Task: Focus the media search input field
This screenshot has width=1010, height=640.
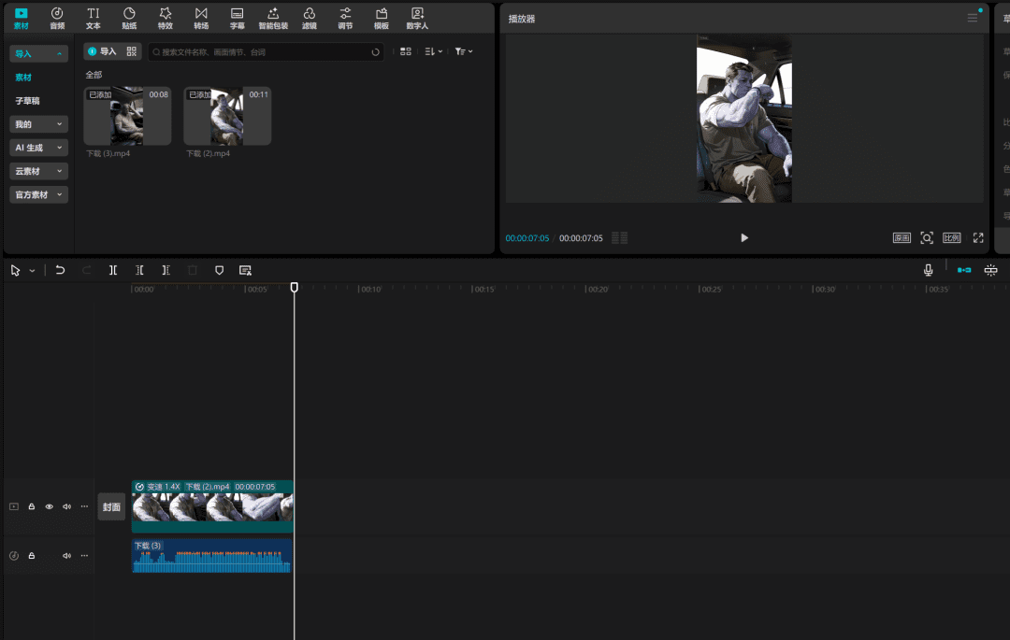Action: click(266, 52)
